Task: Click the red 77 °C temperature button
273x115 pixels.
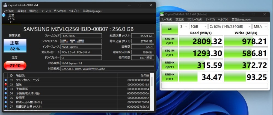Action: [15, 65]
